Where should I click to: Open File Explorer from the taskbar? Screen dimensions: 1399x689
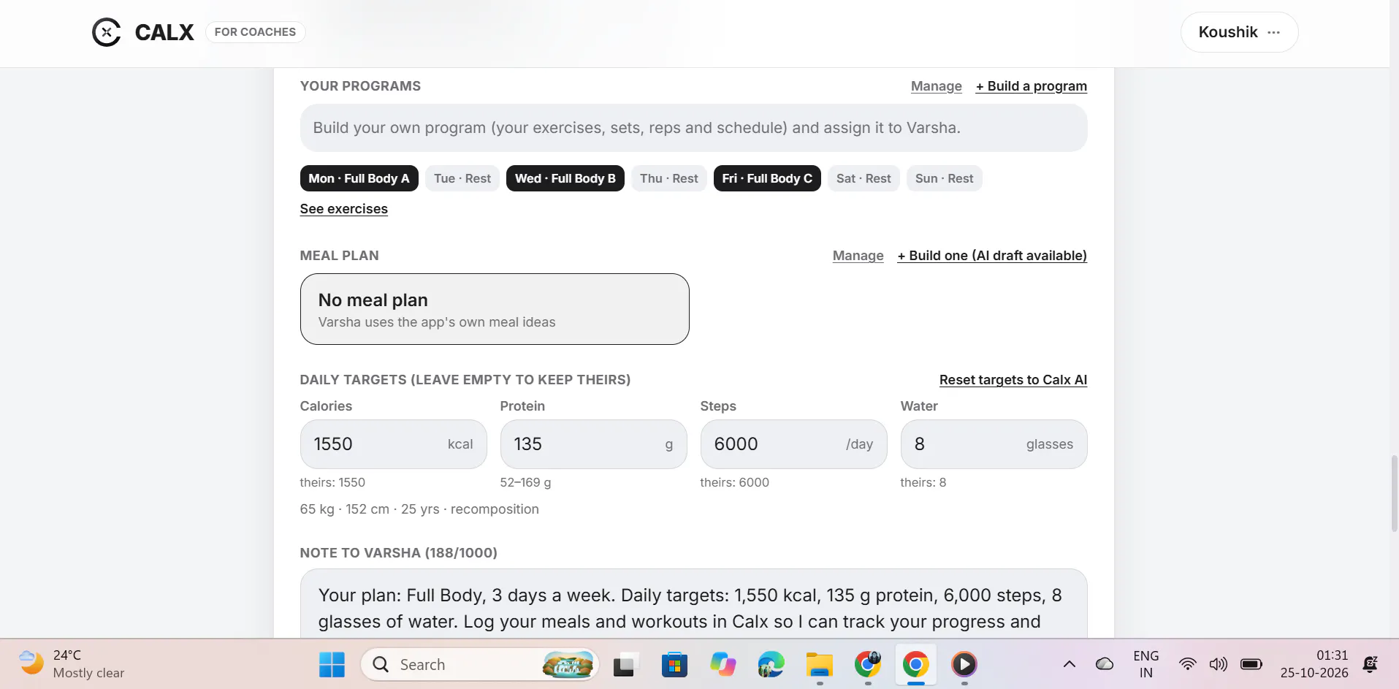coord(820,665)
